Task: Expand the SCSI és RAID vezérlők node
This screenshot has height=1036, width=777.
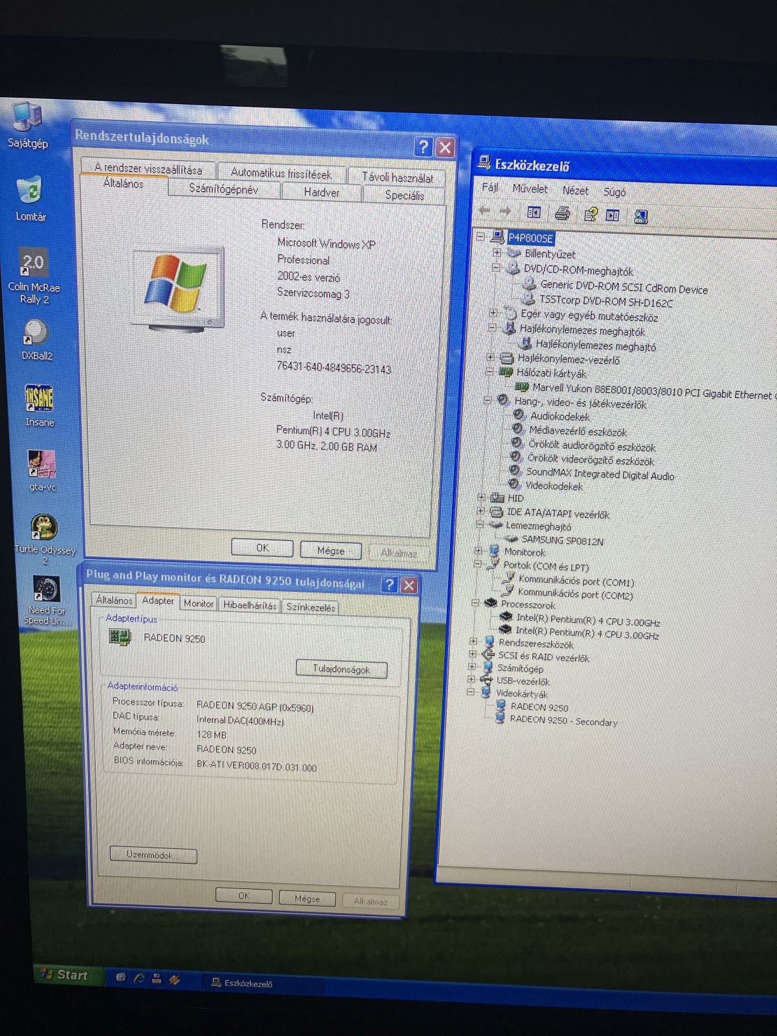Action: 473,654
